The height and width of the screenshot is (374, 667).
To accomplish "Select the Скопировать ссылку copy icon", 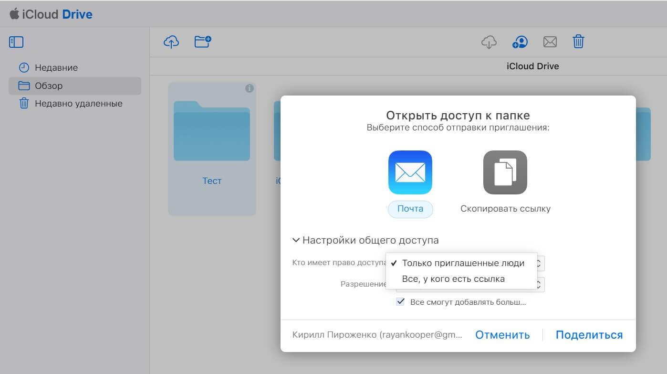I will point(505,172).
